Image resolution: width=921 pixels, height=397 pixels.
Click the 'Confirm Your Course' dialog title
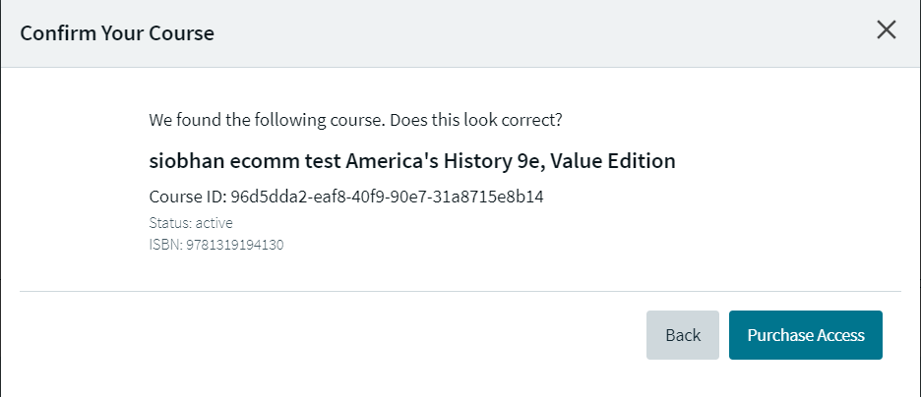click(x=117, y=33)
